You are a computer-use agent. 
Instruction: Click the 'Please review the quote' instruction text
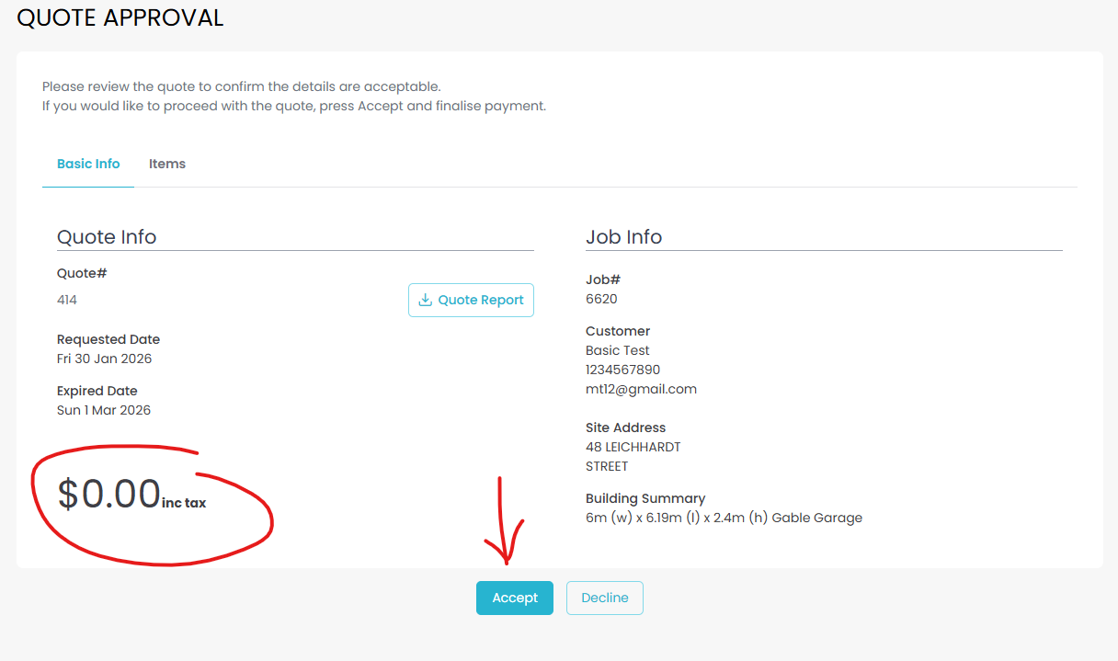pyautogui.click(x=241, y=86)
